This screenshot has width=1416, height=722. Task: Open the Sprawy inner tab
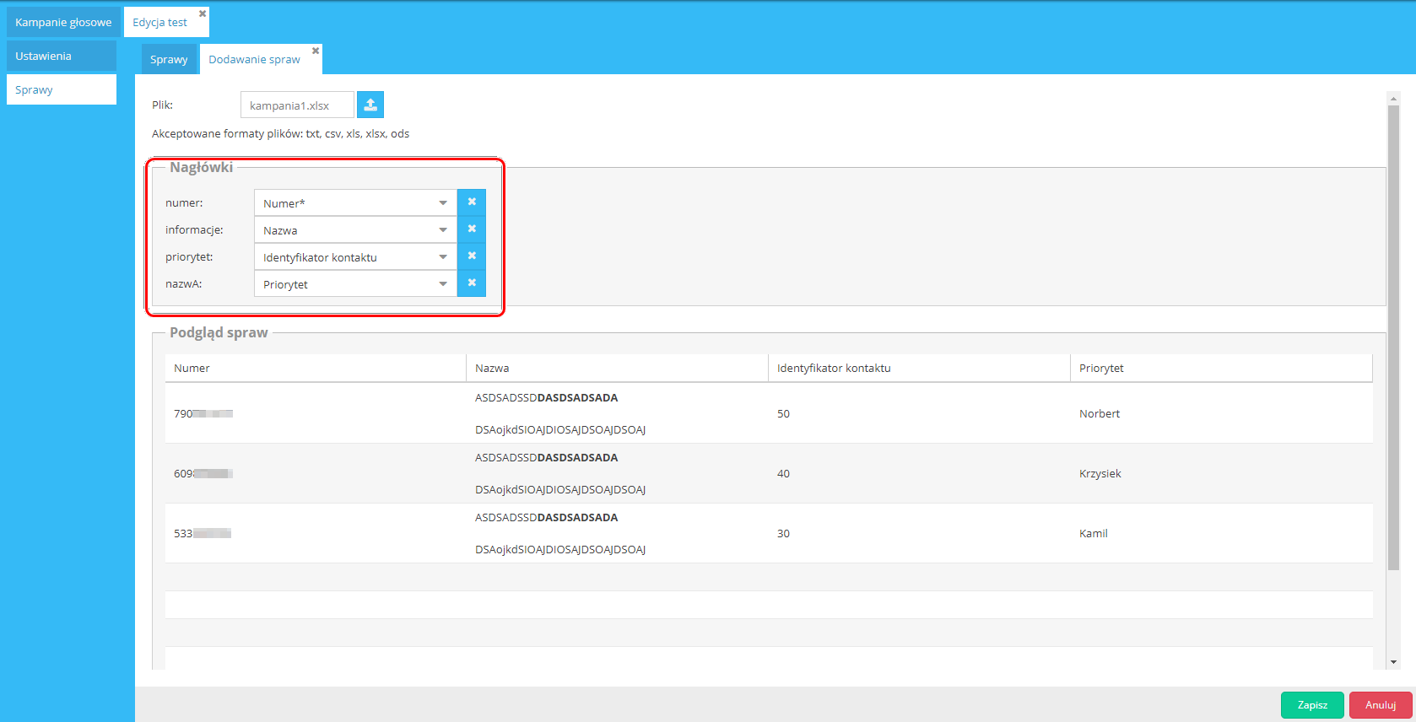[169, 59]
